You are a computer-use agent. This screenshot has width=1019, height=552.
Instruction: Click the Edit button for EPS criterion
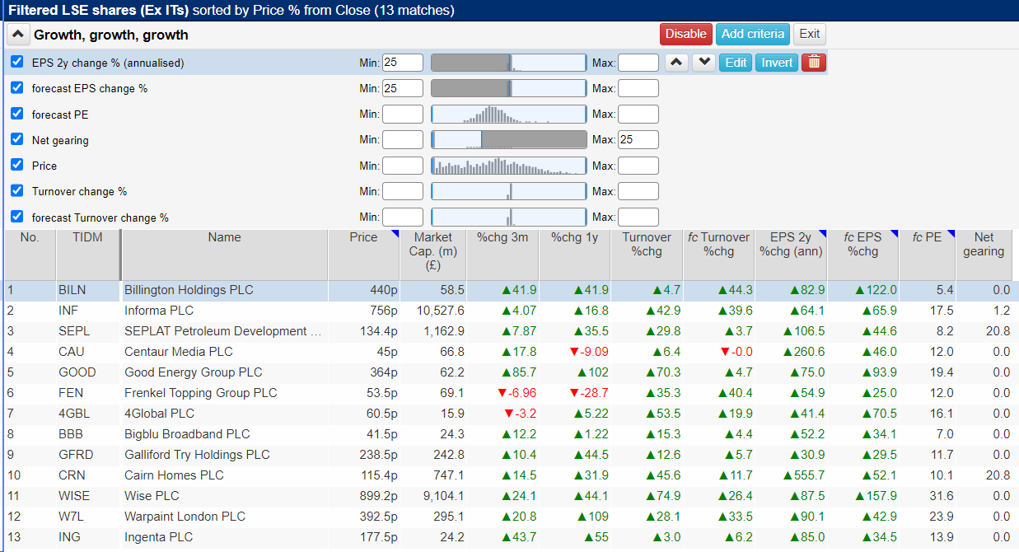736,63
